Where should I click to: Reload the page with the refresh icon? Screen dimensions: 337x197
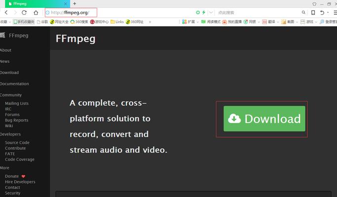point(24,13)
